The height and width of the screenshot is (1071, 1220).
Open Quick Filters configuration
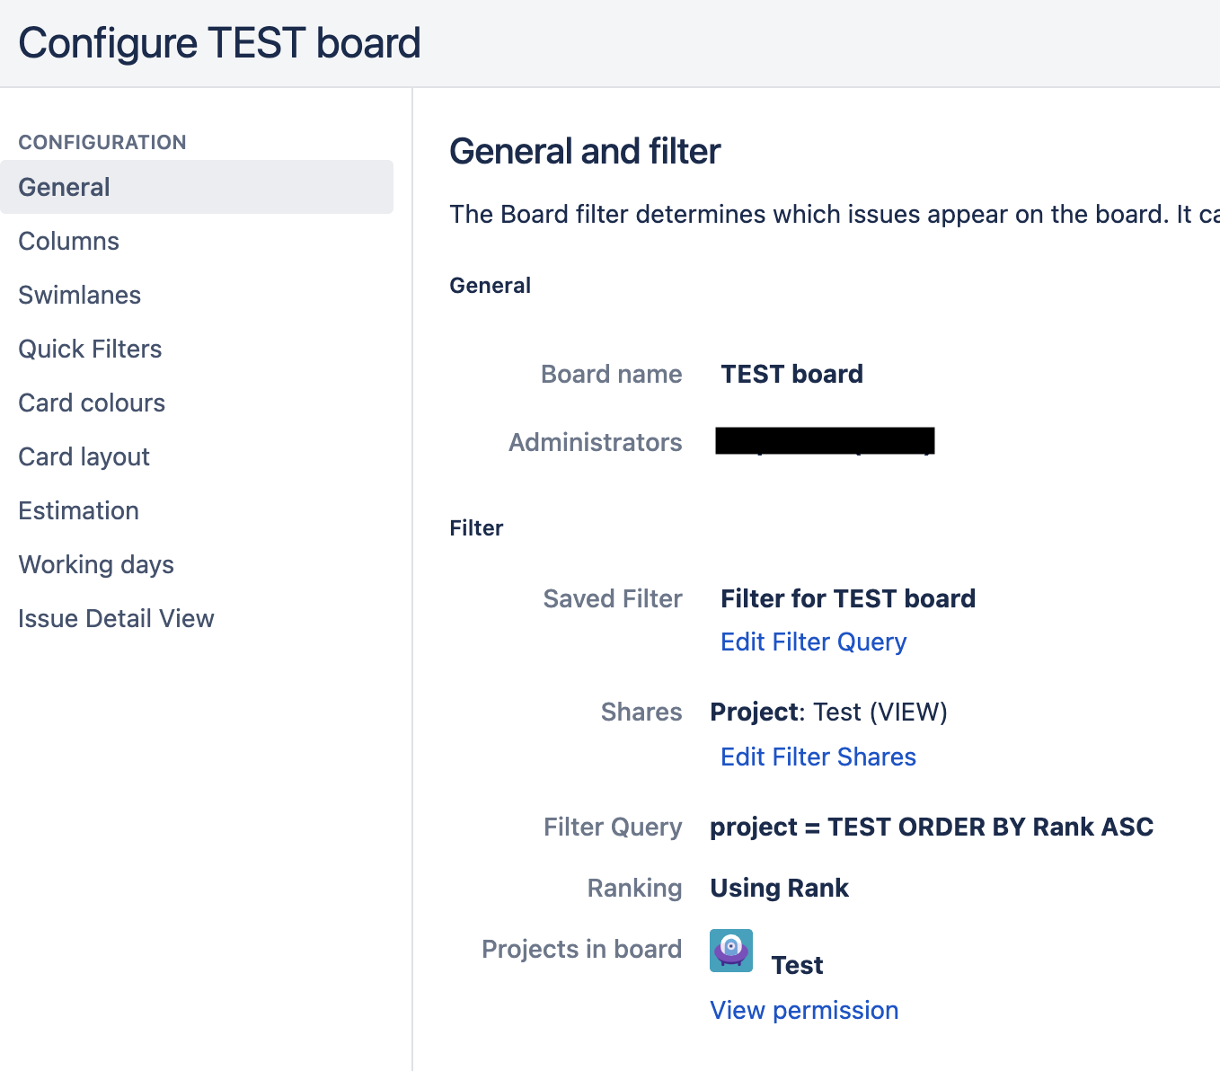pos(90,349)
